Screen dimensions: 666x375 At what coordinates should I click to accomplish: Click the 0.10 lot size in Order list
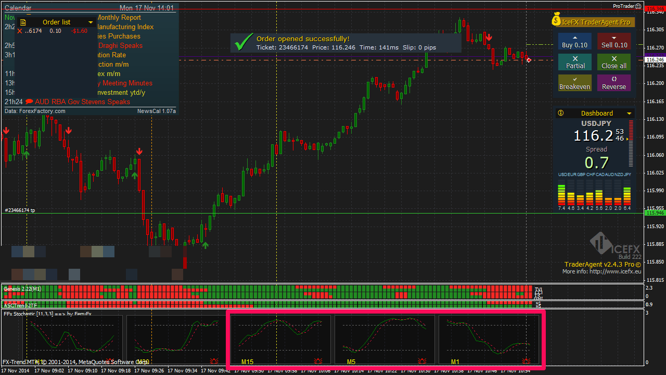pos(55,31)
